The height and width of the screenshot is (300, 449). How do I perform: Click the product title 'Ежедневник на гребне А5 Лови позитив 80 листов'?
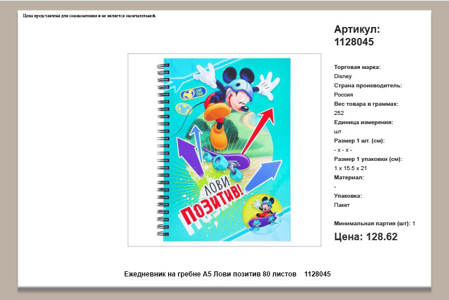[210, 274]
